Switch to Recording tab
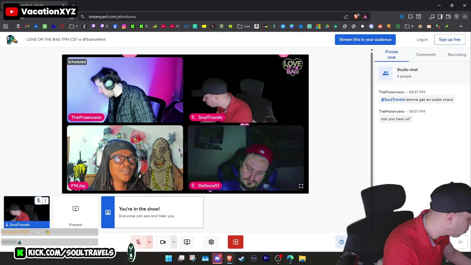Image resolution: width=471 pixels, height=265 pixels. (457, 54)
